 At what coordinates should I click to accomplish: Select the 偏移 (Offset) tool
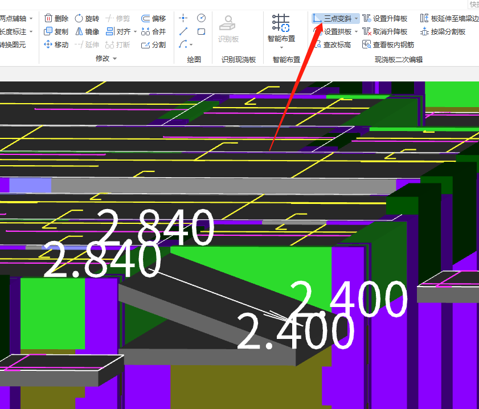click(x=153, y=19)
